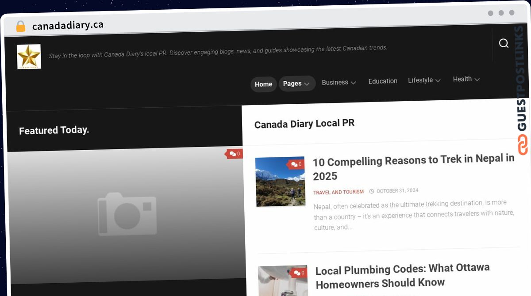
Task: Open the plumbing article thumbnail
Action: point(283,281)
